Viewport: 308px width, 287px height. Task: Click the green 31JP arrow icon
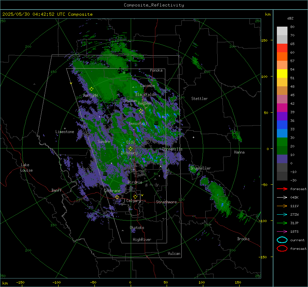pyautogui.click(x=282, y=223)
